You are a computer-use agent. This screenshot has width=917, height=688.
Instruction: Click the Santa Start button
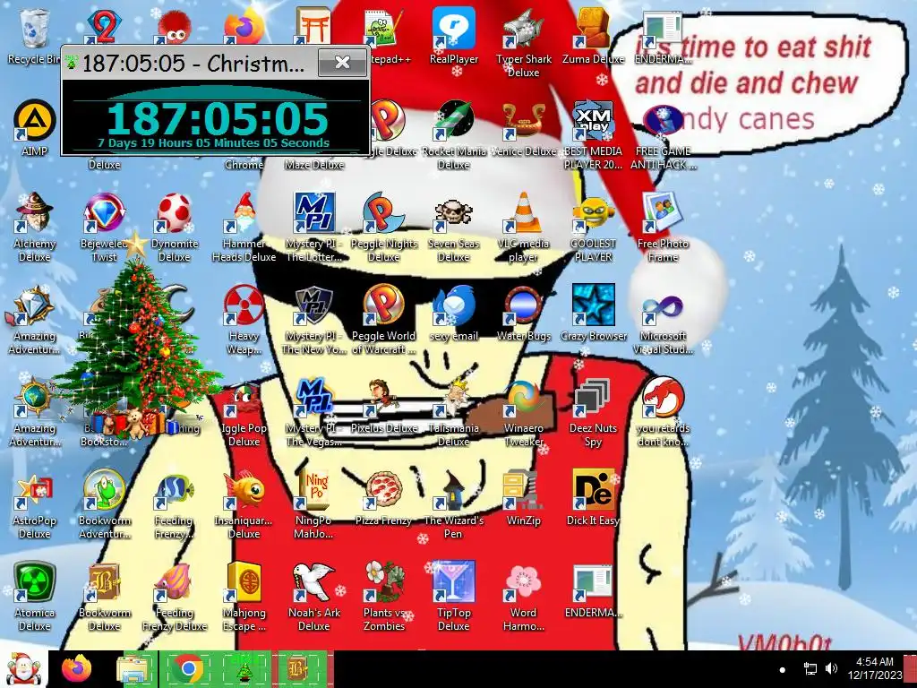(x=23, y=669)
